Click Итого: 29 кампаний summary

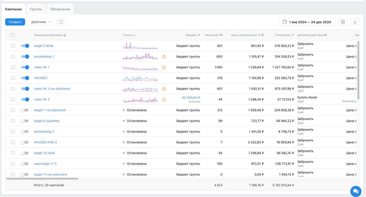pyautogui.click(x=49, y=185)
